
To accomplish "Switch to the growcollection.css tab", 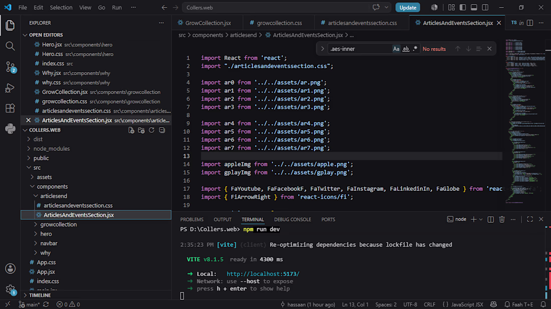I will click(279, 23).
